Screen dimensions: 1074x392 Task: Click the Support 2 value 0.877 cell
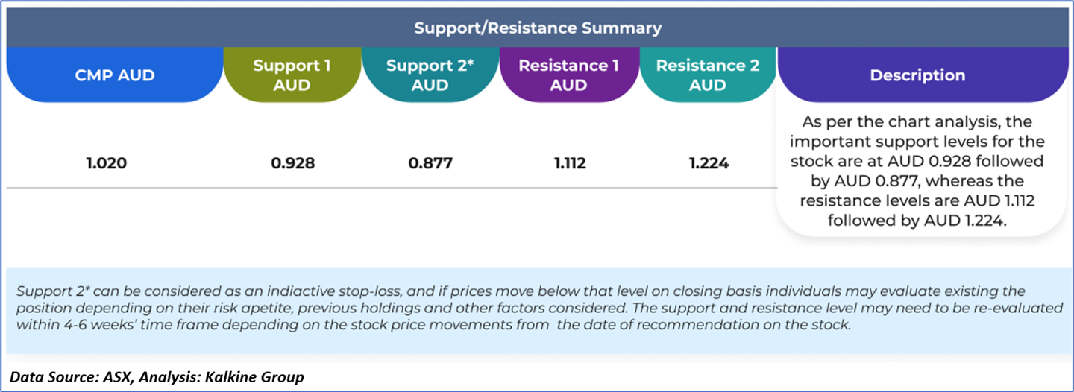click(430, 163)
